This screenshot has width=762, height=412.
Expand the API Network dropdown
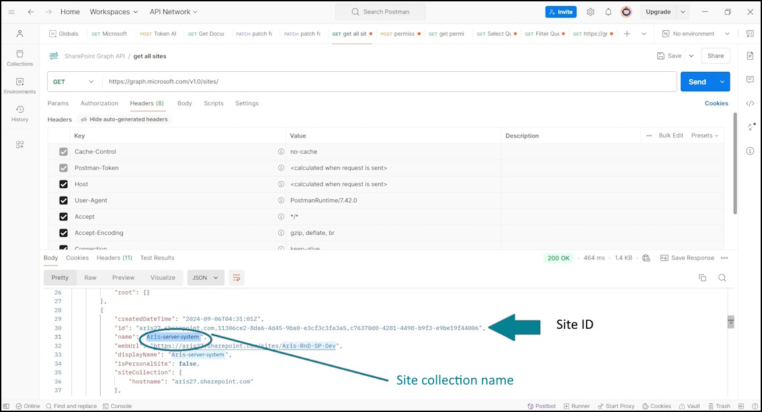pos(173,11)
